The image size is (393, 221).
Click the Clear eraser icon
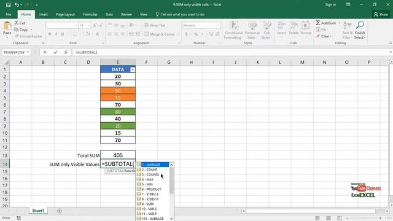(x=318, y=36)
